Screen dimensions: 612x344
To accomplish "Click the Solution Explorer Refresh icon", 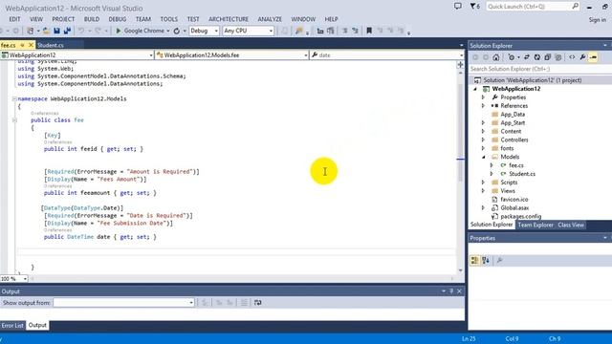I will pos(537,57).
